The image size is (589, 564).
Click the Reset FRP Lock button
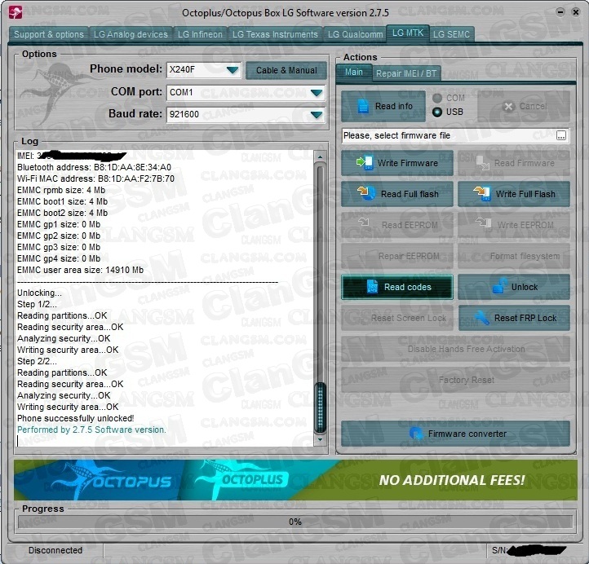click(513, 318)
